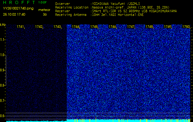Click the Nagoya Aichi-pref. JAPAN location value
Screen dimensions: 193x122
click(131, 7)
